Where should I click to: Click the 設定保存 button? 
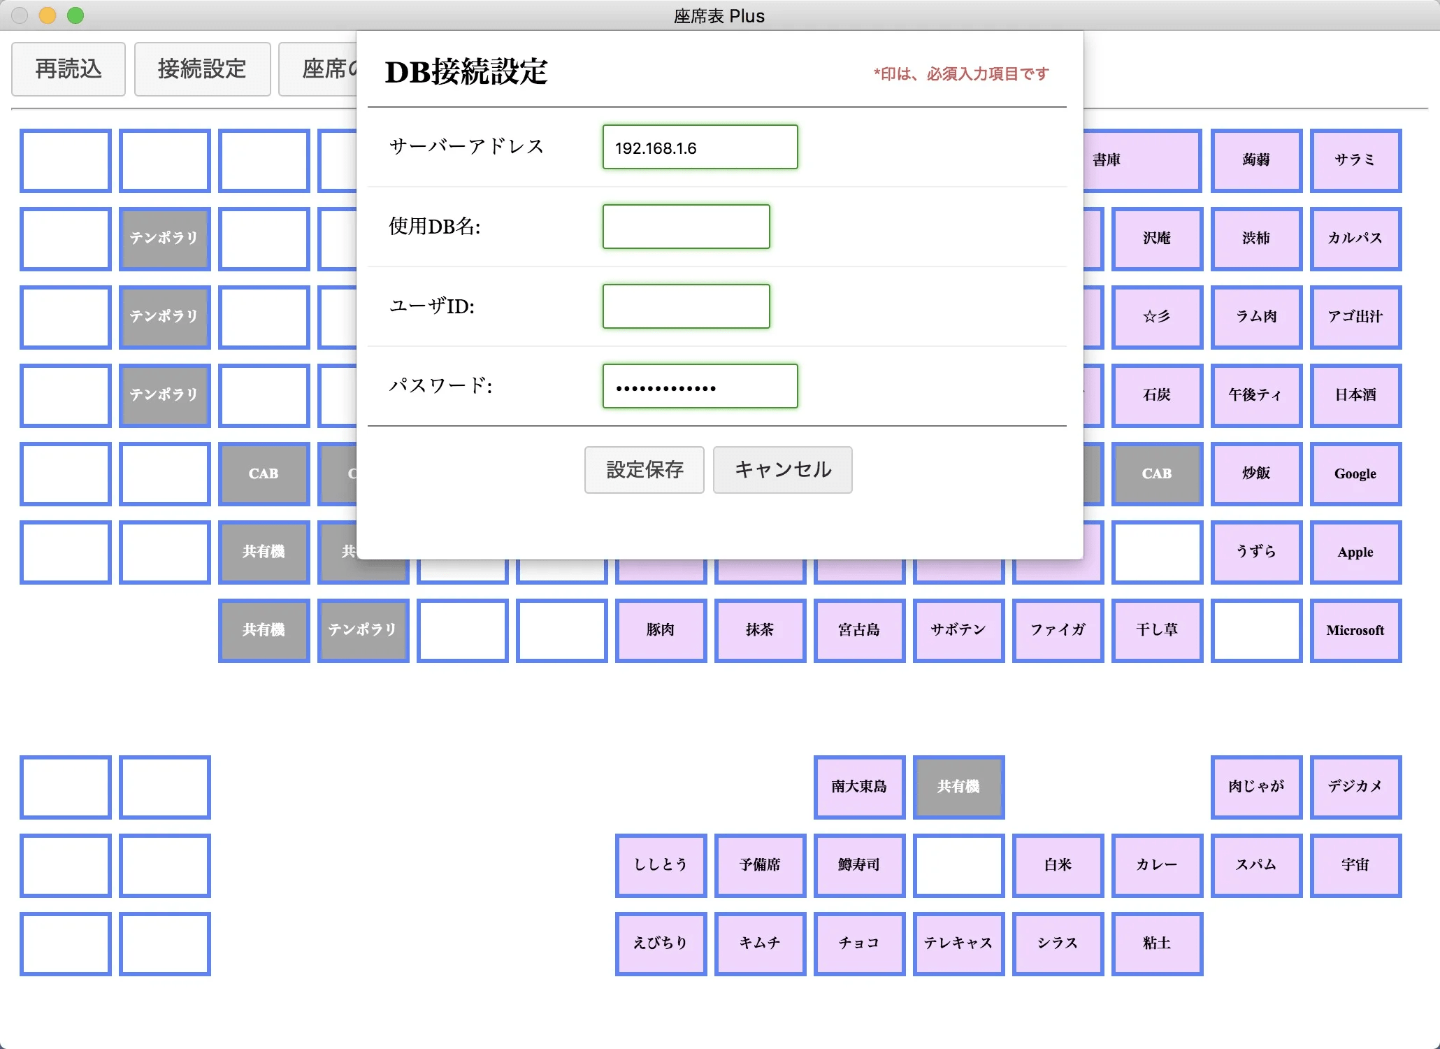coord(644,470)
